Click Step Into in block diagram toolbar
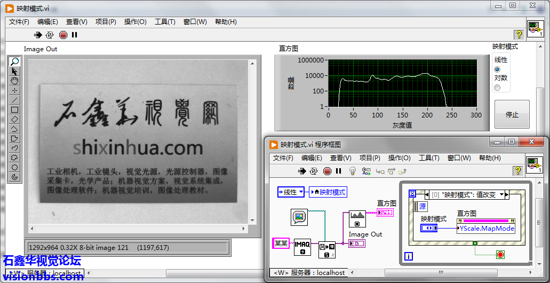This screenshot has width=550, height=283. [379, 171]
